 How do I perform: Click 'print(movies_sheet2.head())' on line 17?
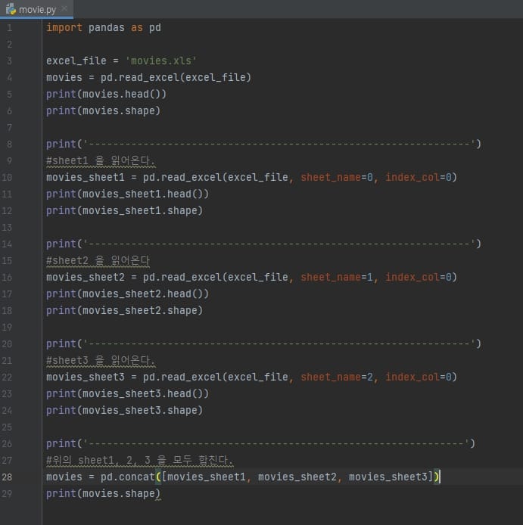point(127,294)
